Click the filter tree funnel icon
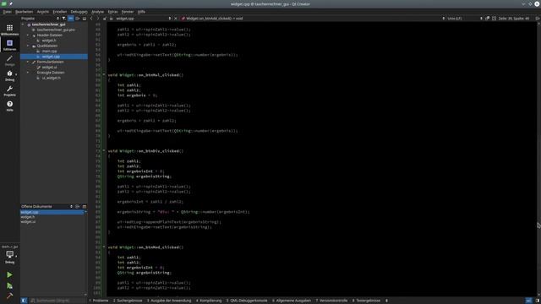541x304 pixels. (64, 19)
